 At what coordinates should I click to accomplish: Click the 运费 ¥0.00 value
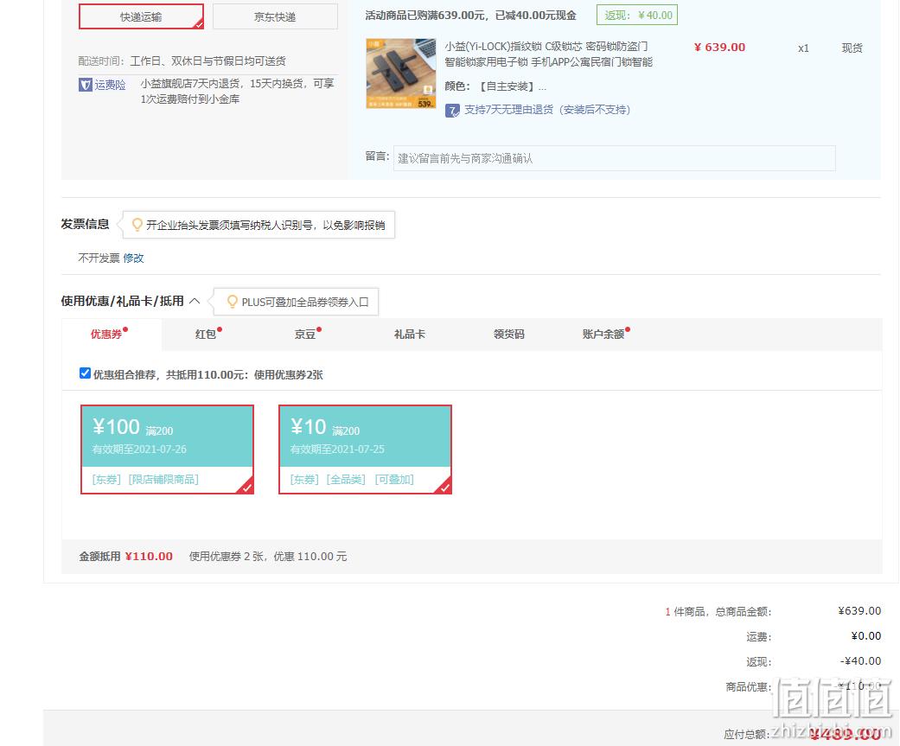click(x=865, y=636)
